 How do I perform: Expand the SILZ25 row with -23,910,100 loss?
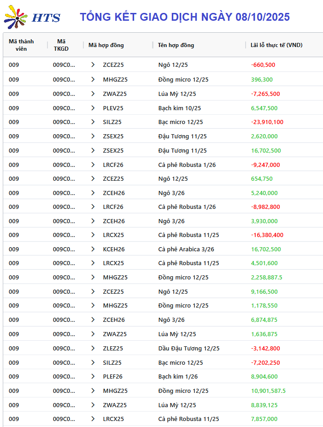[x=93, y=122]
